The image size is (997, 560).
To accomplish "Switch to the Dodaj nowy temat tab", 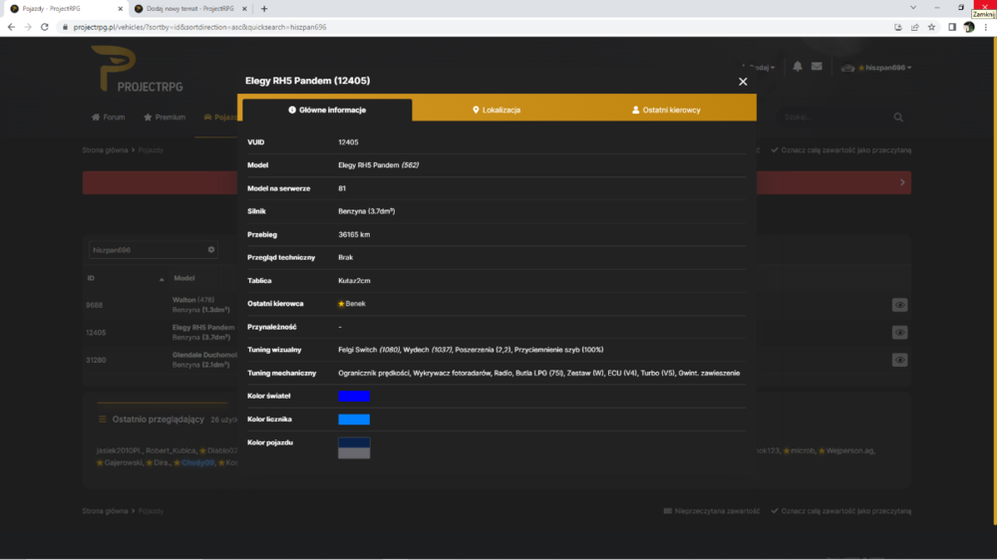I will 189,9.
